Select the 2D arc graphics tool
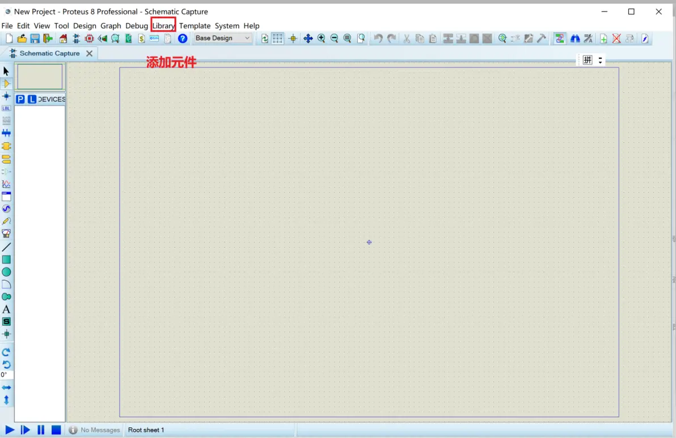Viewport: 676px width, 438px height. point(6,284)
